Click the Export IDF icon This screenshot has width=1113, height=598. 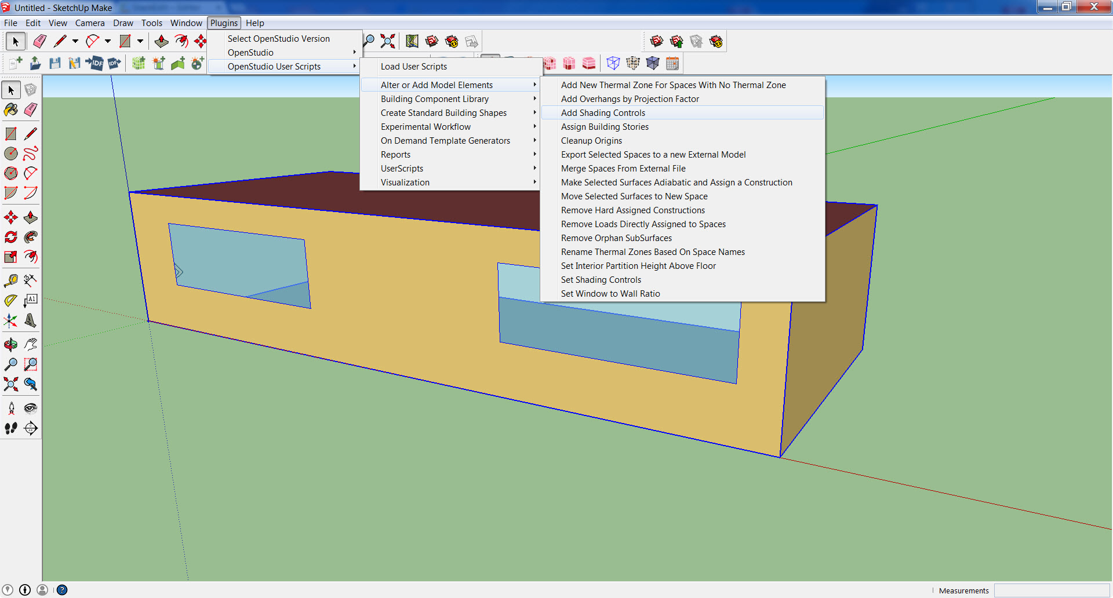pyautogui.click(x=114, y=63)
